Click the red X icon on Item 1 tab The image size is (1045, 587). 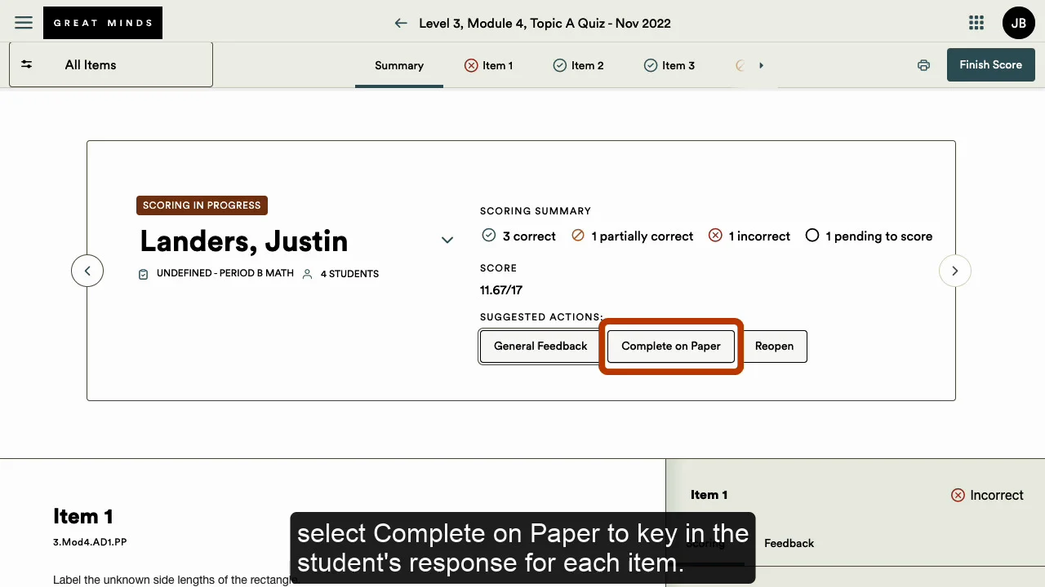point(471,65)
